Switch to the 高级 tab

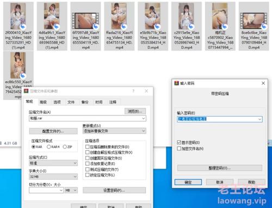tap(43, 102)
